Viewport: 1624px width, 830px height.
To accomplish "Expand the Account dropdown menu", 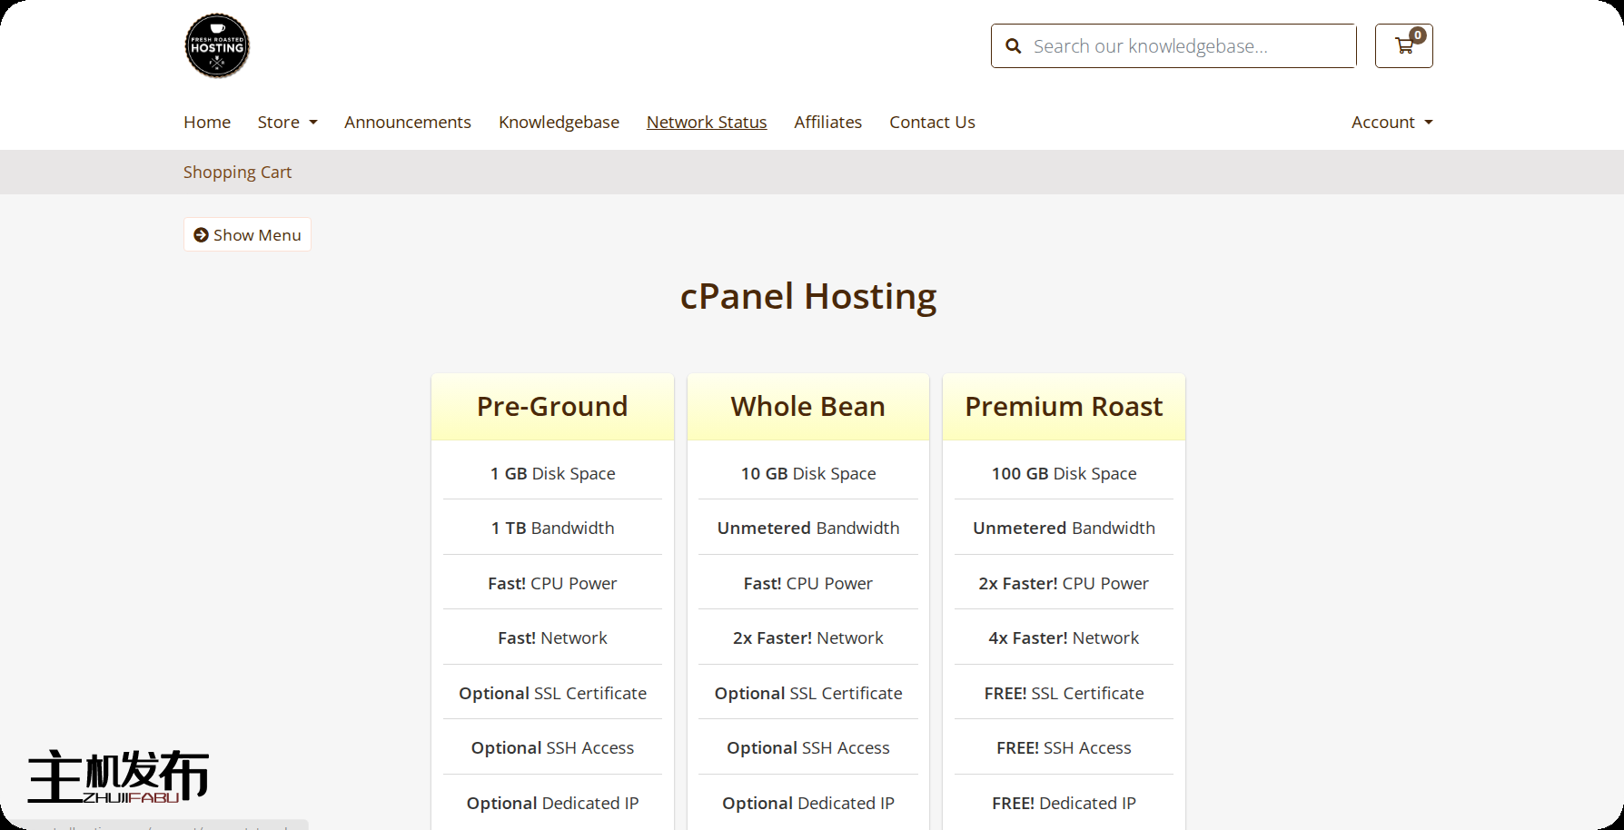I will coord(1391,123).
